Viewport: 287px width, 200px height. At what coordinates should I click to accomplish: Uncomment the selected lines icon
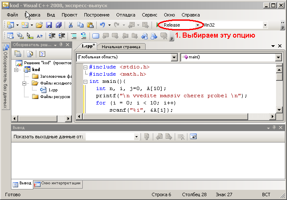click(x=84, y=36)
